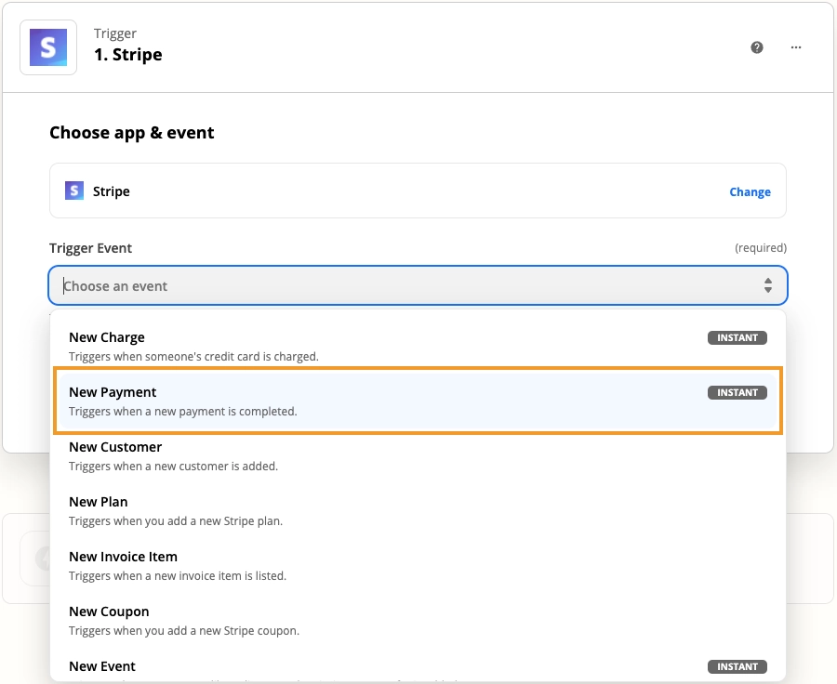
Task: Choose the New Plan trigger
Action: [418, 511]
